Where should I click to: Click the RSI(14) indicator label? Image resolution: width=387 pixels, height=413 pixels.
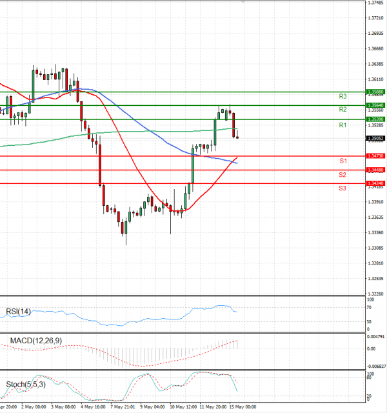point(19,312)
